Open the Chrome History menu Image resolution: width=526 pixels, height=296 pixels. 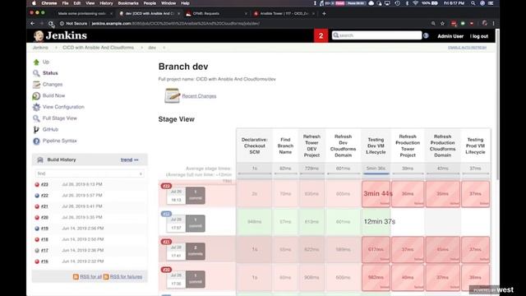click(x=106, y=3)
